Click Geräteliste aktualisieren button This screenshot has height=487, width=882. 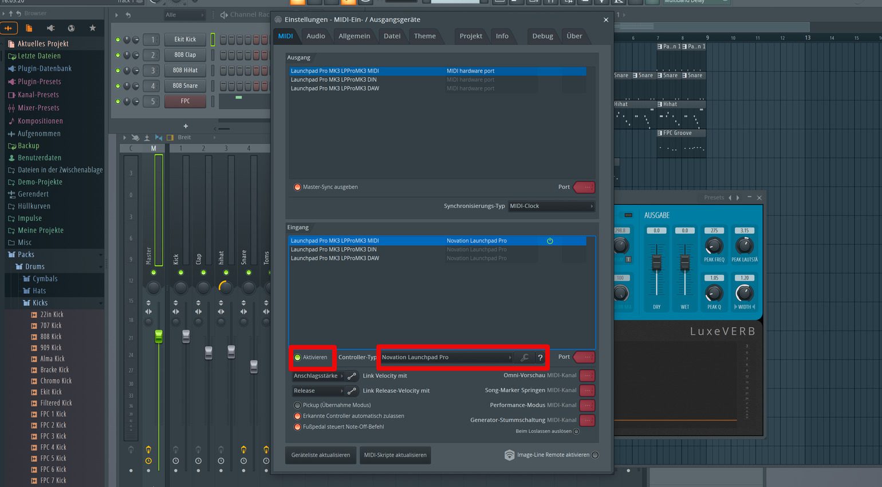[320, 455]
